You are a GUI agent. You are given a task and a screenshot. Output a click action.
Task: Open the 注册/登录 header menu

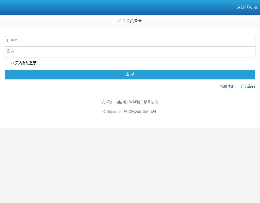click(x=245, y=7)
